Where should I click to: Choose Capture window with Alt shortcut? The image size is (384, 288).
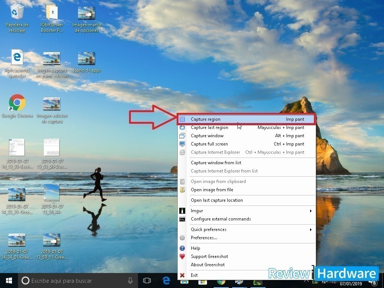point(246,136)
